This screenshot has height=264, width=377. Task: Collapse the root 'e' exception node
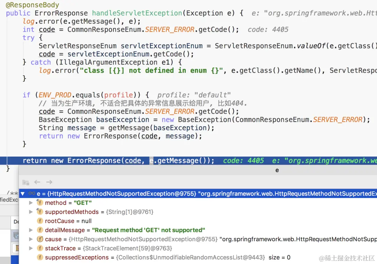tap(23, 194)
